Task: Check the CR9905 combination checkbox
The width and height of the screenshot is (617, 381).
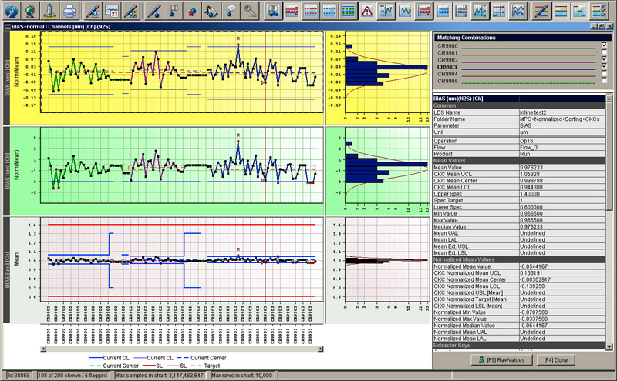Action: pyautogui.click(x=604, y=80)
